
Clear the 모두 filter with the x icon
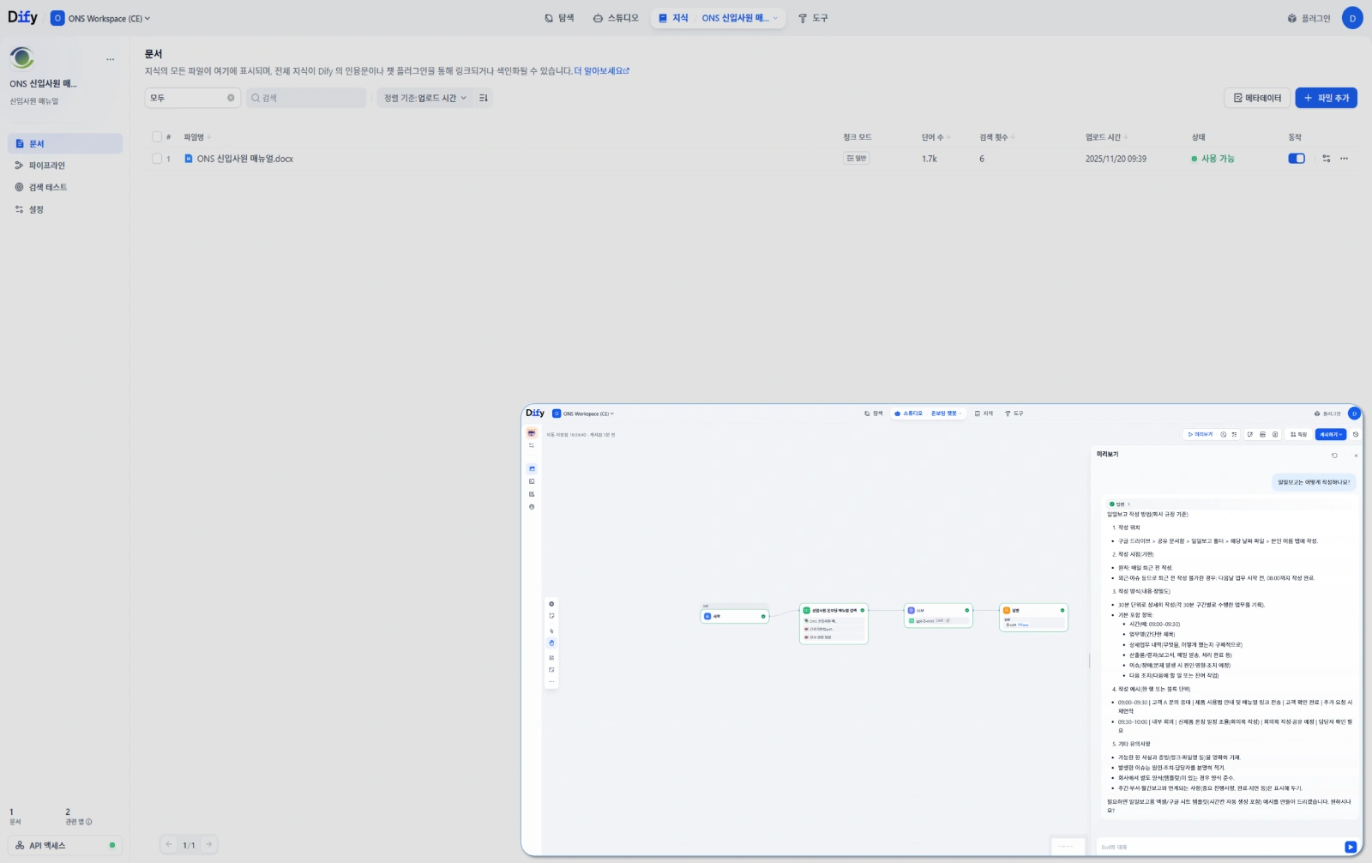tap(231, 98)
